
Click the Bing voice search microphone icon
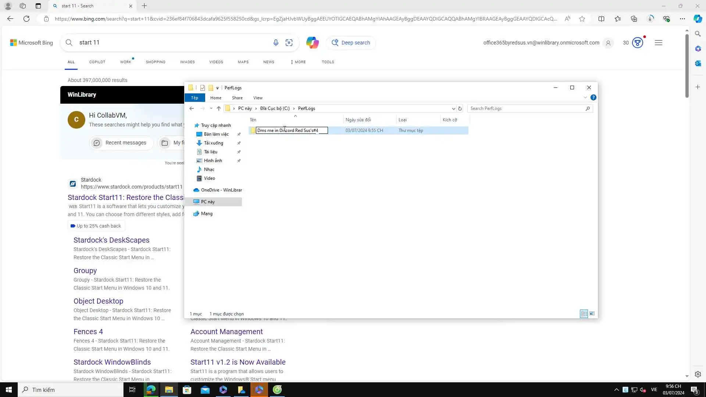[x=276, y=43]
